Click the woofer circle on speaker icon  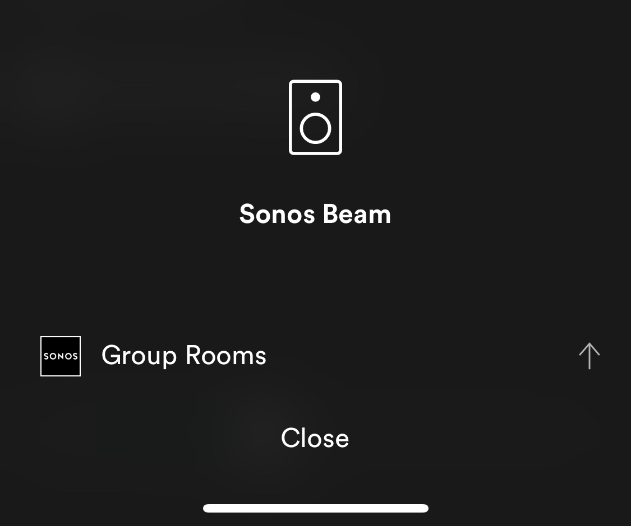315,129
